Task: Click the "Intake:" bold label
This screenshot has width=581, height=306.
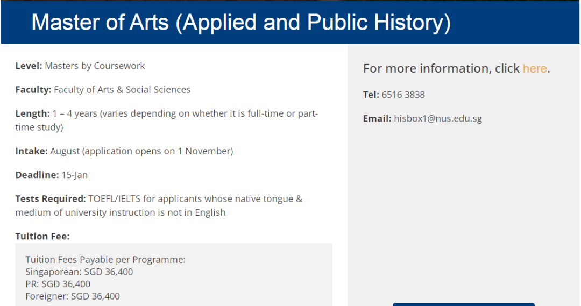Action: click(31, 151)
